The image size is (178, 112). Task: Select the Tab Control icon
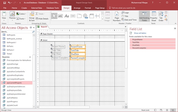click(x=79, y=16)
